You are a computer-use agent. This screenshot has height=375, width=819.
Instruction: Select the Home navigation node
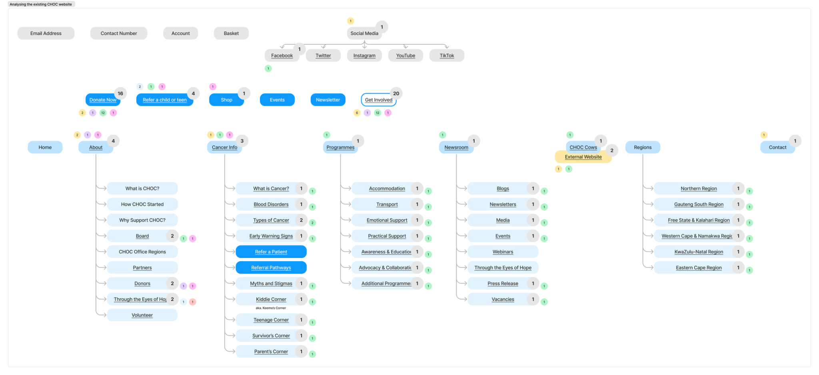tap(45, 147)
